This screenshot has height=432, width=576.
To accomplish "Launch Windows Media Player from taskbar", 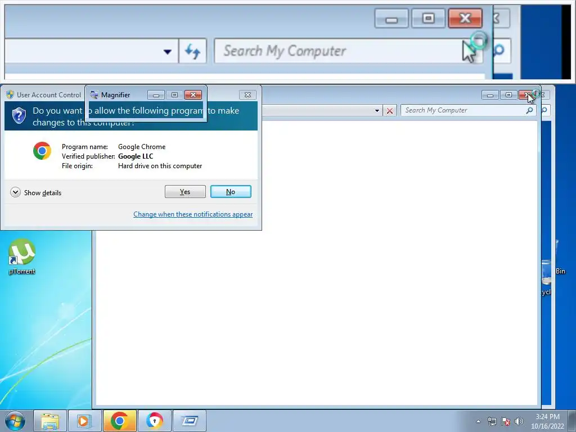I will [x=84, y=421].
